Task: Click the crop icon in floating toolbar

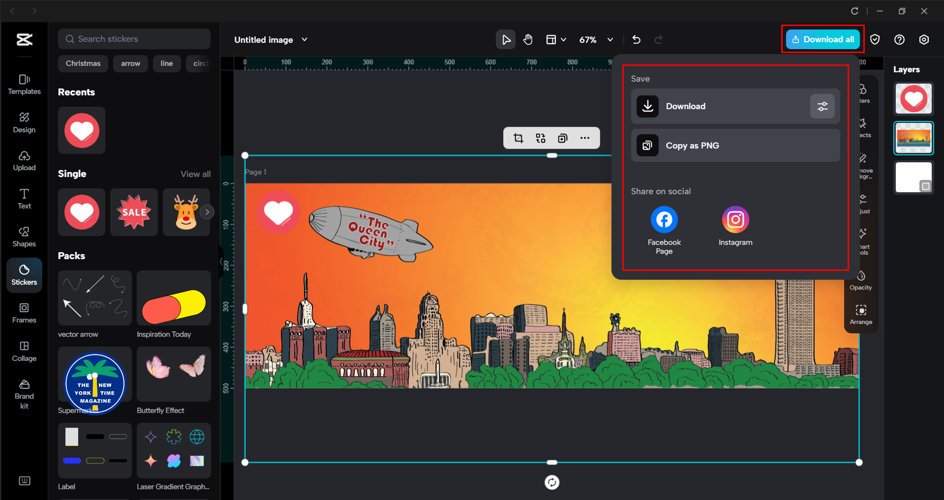Action: click(x=518, y=138)
